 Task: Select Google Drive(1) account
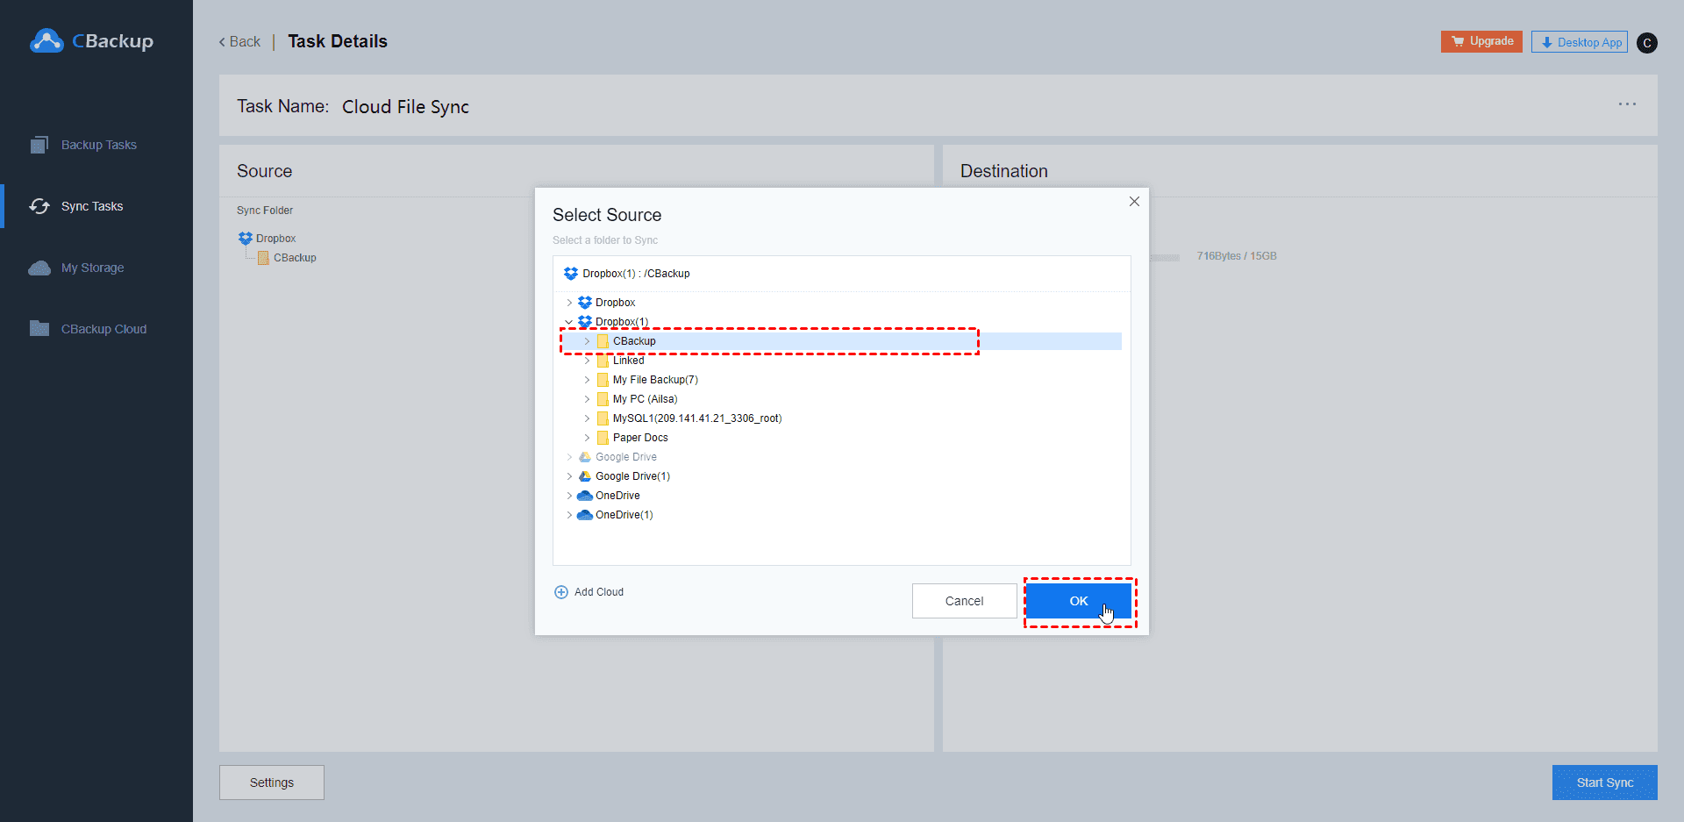pyautogui.click(x=632, y=476)
